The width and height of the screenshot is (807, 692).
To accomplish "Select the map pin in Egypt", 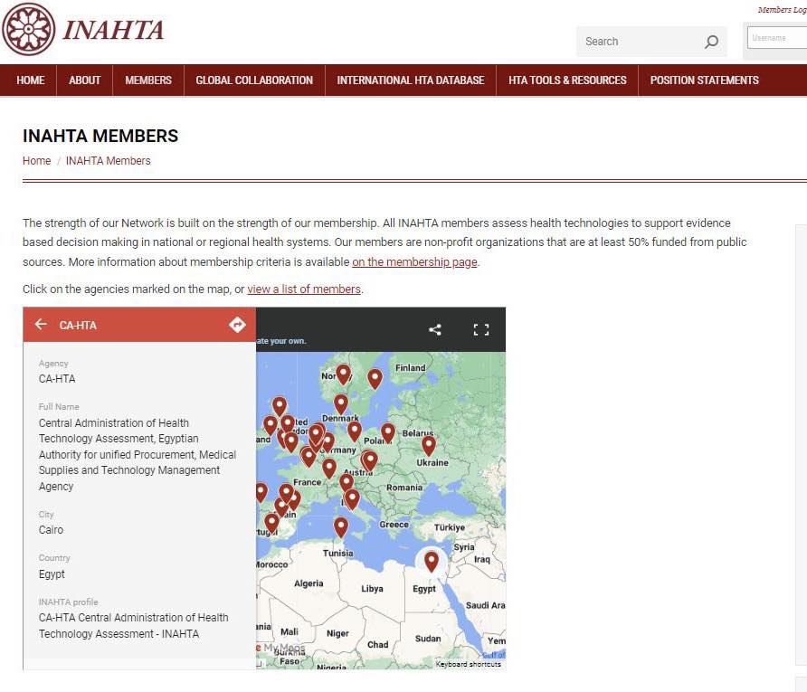I will (x=432, y=562).
